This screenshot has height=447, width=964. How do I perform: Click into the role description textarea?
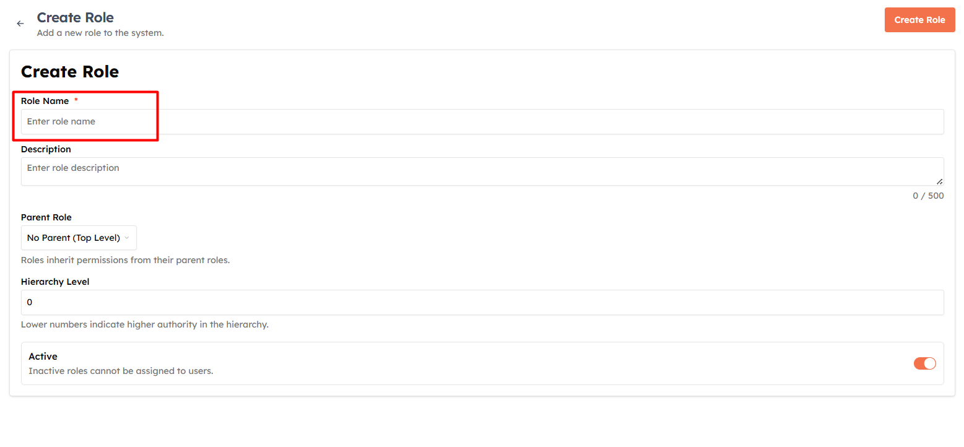click(x=482, y=171)
